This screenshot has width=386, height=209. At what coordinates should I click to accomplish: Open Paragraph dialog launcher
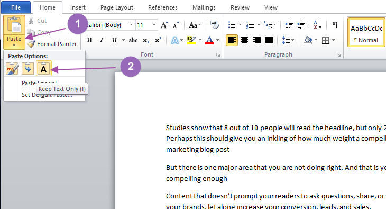pos(339,54)
